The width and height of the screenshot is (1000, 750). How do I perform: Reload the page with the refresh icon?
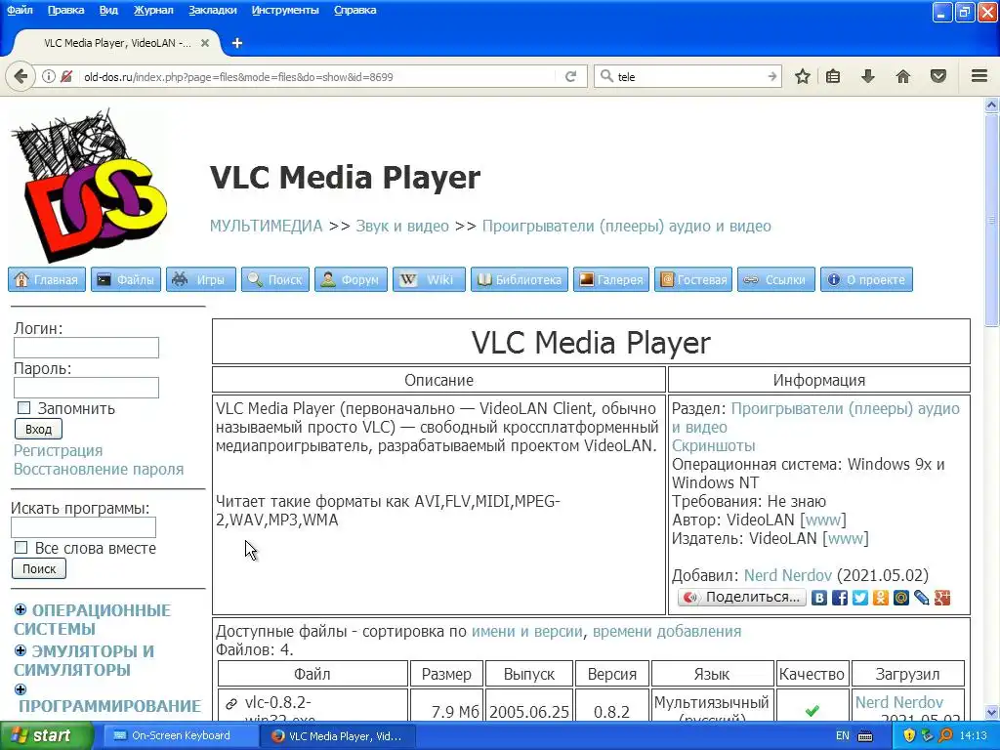point(570,76)
